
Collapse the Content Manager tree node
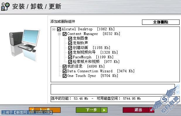(x=59, y=34)
